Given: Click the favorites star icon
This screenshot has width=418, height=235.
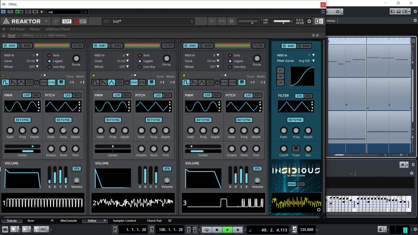Looking at the screenshot, I should pyautogui.click(x=4, y=29).
